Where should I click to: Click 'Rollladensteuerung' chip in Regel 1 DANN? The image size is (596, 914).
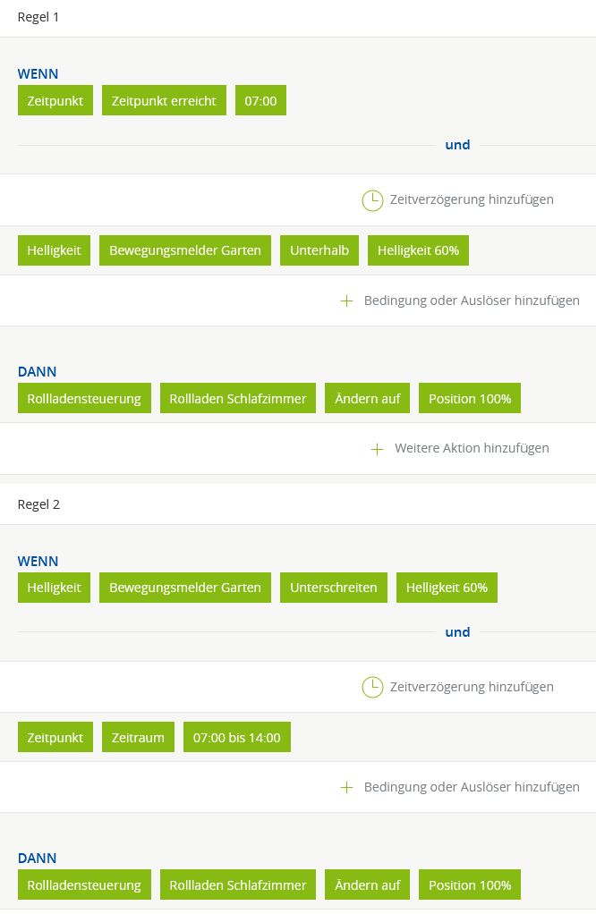84,399
